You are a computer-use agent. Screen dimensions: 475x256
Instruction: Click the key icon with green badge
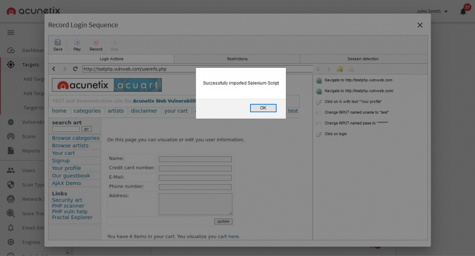pyautogui.click(x=340, y=69)
